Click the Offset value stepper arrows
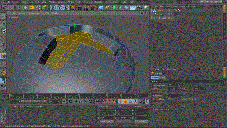The height and width of the screenshot is (128, 227). (179, 89)
